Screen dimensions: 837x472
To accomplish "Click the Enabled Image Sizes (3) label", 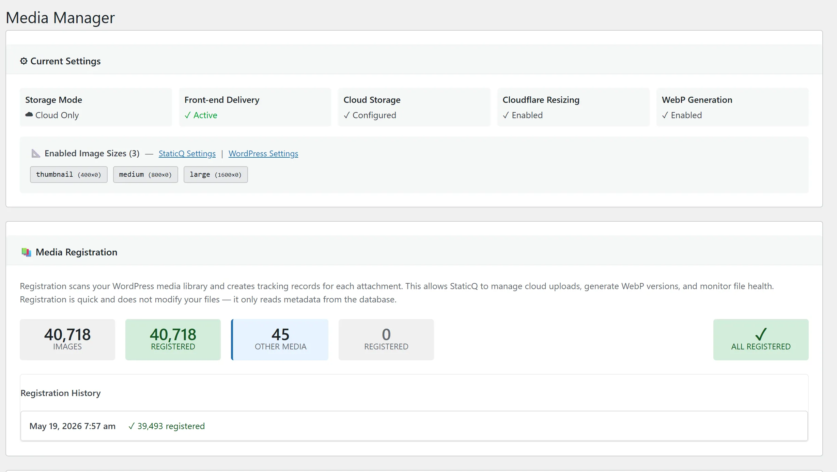I will (92, 153).
